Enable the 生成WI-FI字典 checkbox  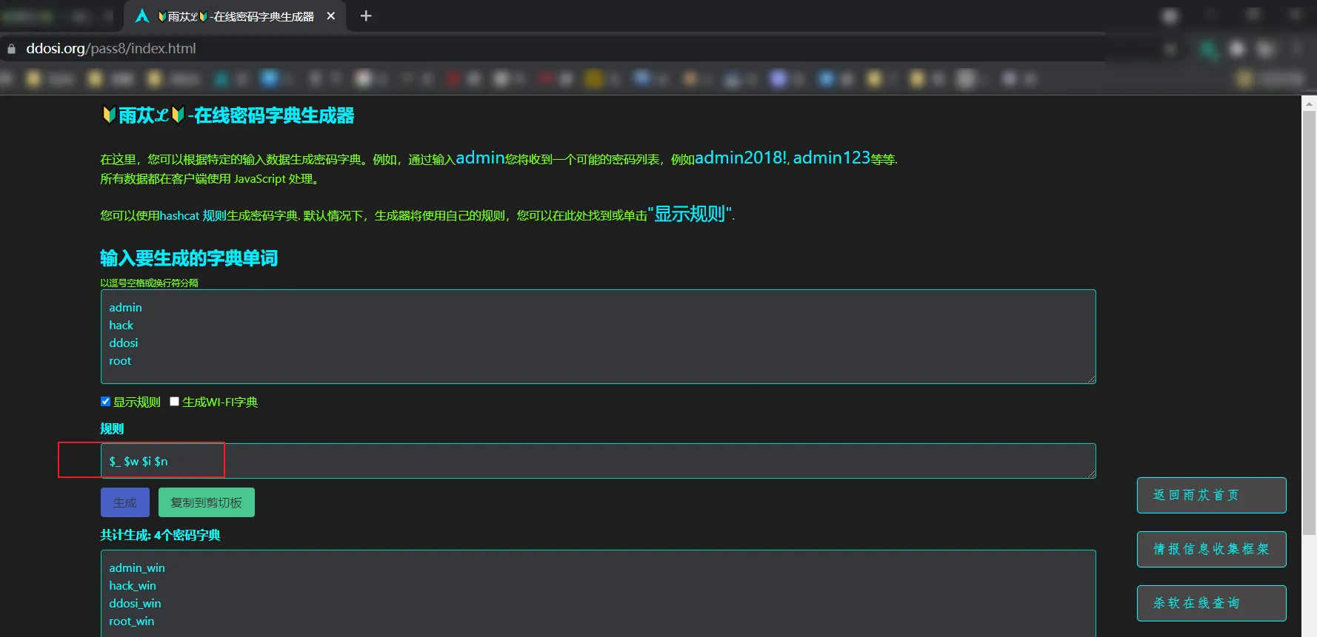point(175,402)
